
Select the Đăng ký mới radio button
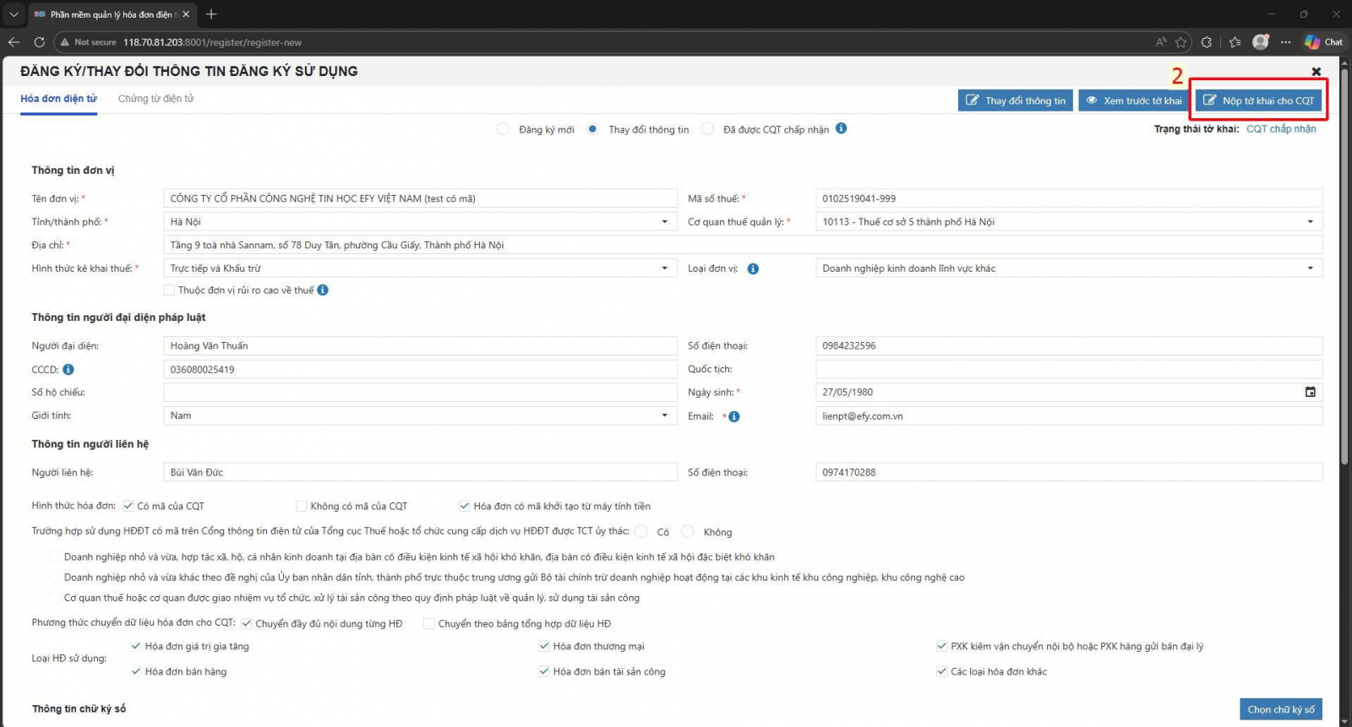[x=503, y=129]
